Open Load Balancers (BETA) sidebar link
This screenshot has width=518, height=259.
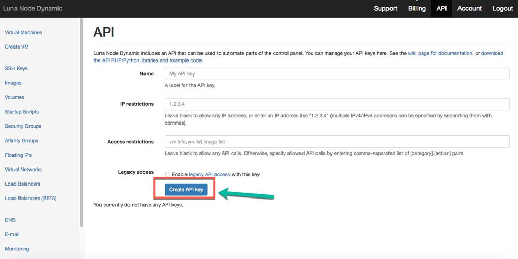(x=31, y=199)
